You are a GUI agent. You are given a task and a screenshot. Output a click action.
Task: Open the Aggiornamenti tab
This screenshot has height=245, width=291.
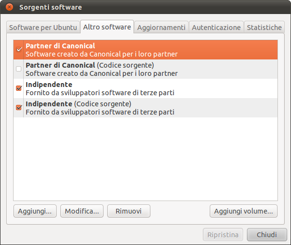coord(161,28)
